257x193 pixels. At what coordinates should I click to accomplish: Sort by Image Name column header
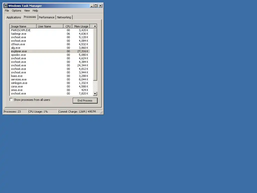tap(23, 26)
